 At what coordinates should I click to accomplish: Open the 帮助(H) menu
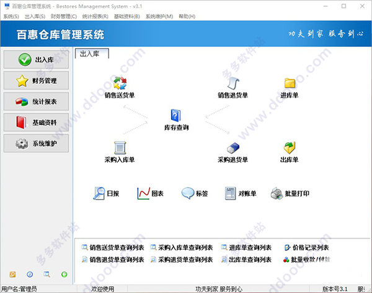(x=187, y=16)
